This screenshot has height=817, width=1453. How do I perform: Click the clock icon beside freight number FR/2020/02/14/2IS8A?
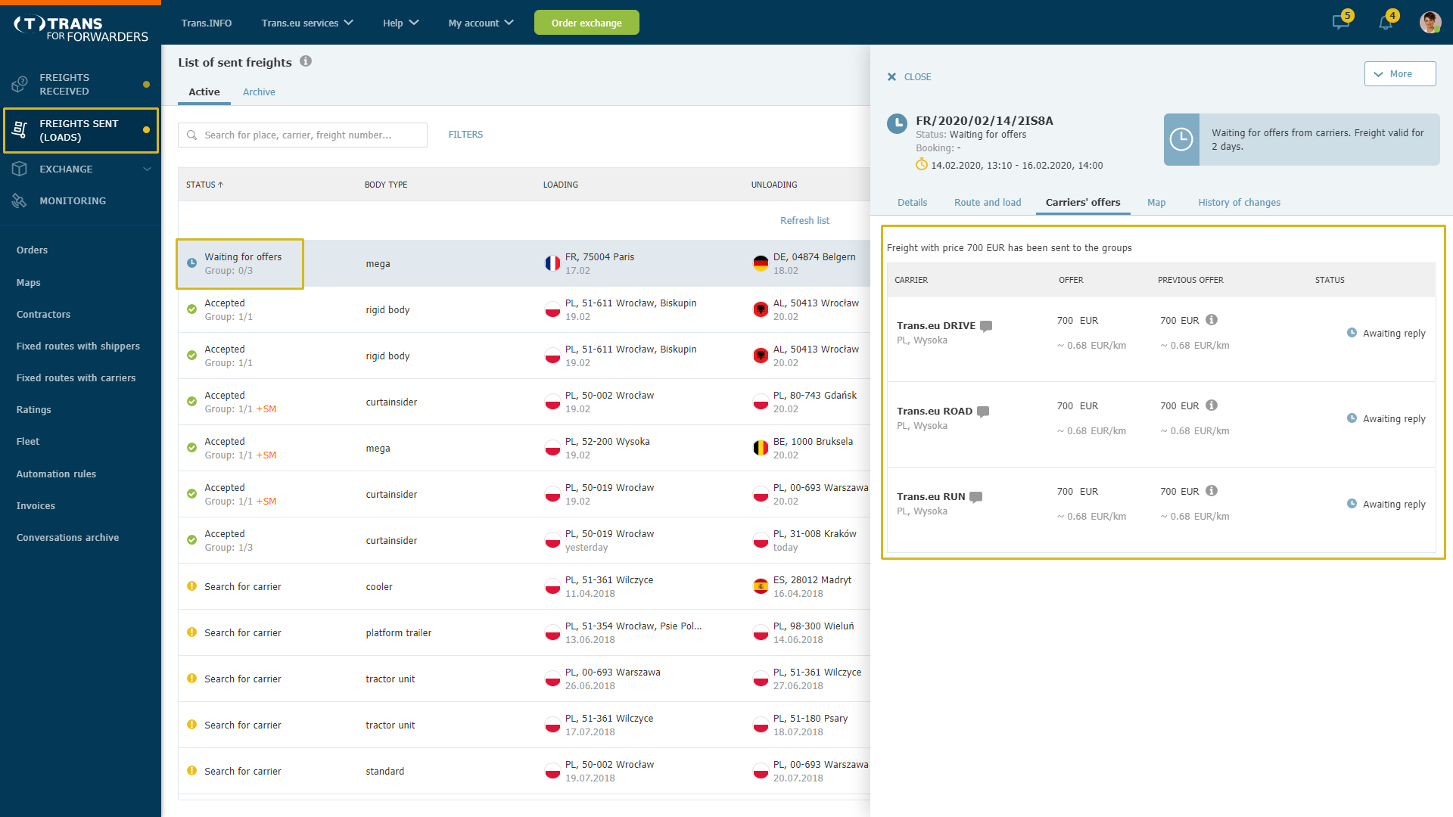click(897, 123)
